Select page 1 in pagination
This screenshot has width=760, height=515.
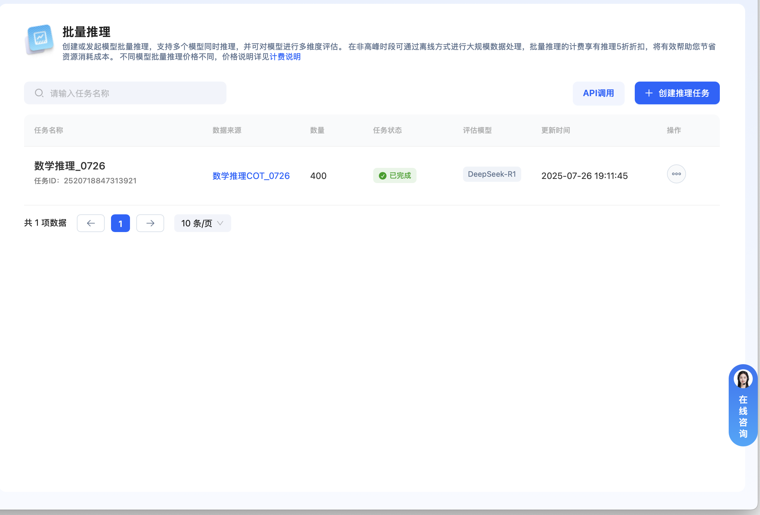120,223
